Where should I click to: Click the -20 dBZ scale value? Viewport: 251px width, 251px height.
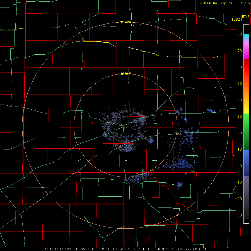pos(238,199)
